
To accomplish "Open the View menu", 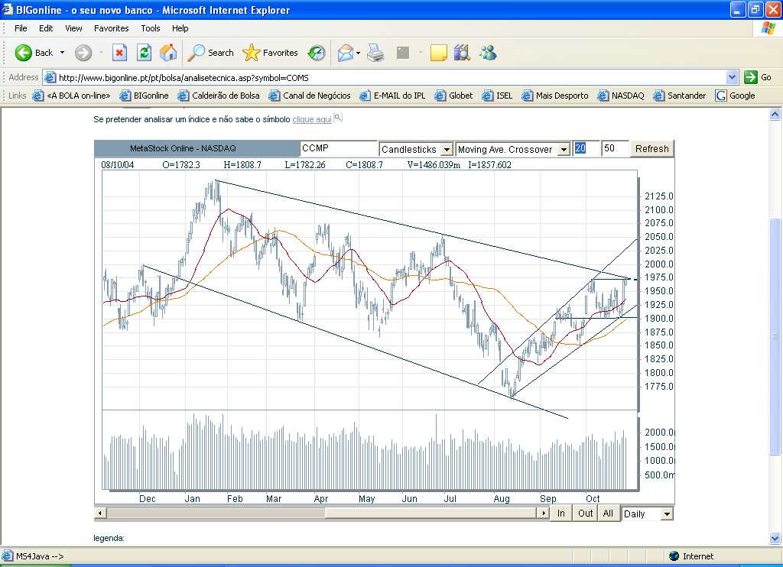I will coord(73,28).
